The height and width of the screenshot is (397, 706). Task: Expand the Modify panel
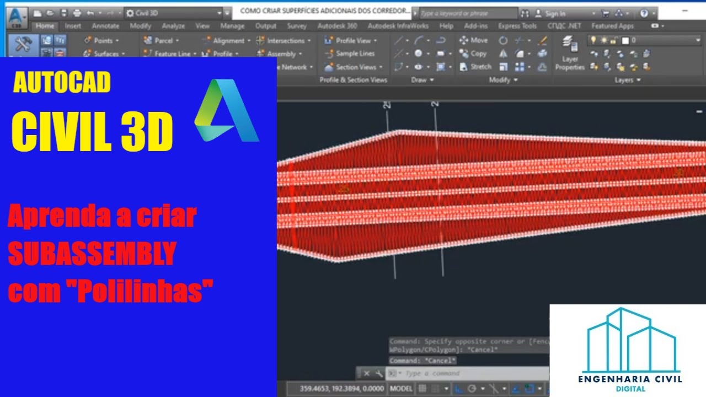pyautogui.click(x=503, y=80)
